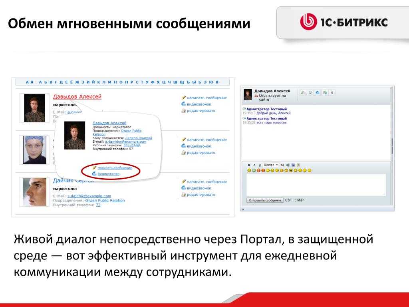Click the insert link globe icon in editor
The image size is (409, 307).
coord(288,165)
